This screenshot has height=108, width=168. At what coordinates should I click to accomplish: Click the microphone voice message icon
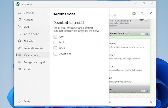[x=151, y=102]
